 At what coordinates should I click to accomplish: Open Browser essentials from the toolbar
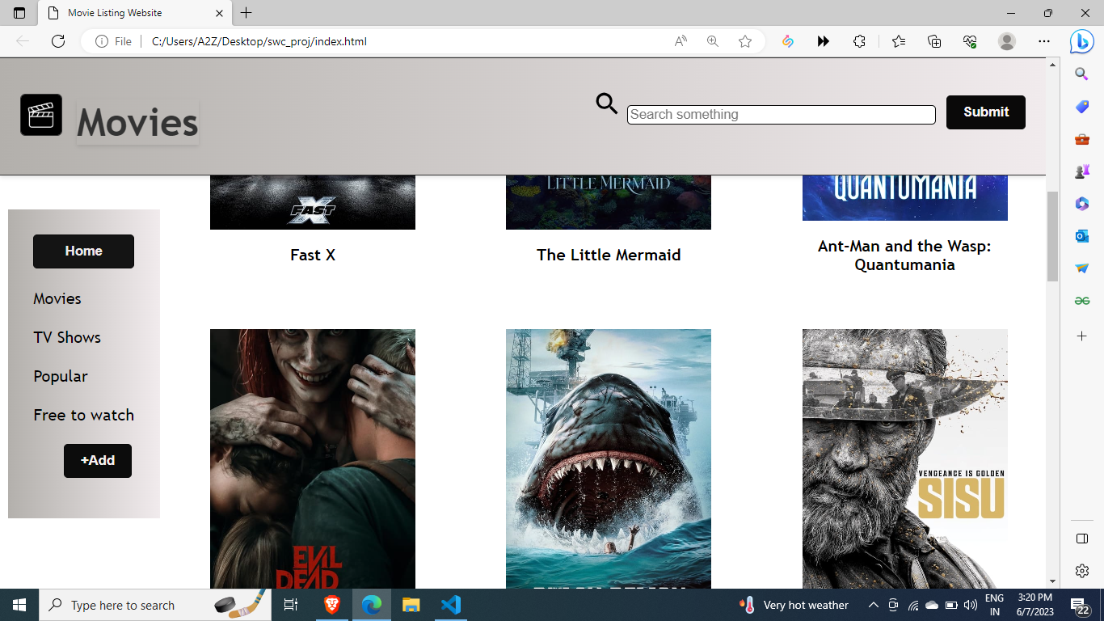coord(969,40)
